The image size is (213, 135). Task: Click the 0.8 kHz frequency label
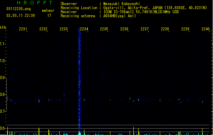[x=3, y=94]
